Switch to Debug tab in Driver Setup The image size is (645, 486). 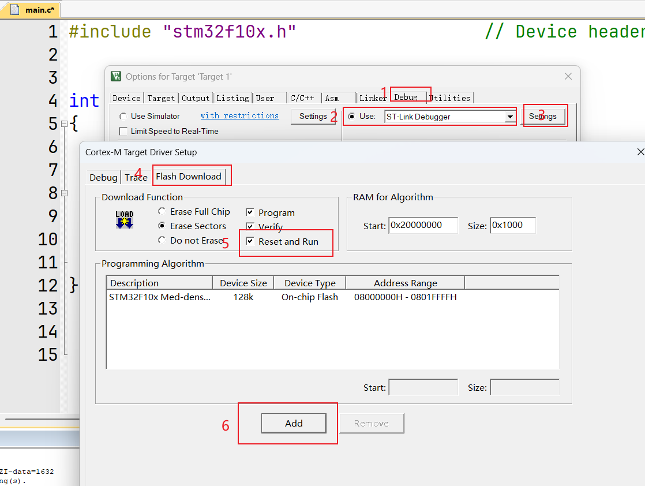(103, 177)
